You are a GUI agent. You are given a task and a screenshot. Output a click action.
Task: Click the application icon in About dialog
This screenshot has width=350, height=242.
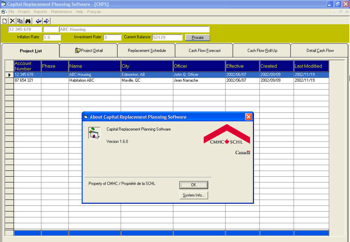94,133
